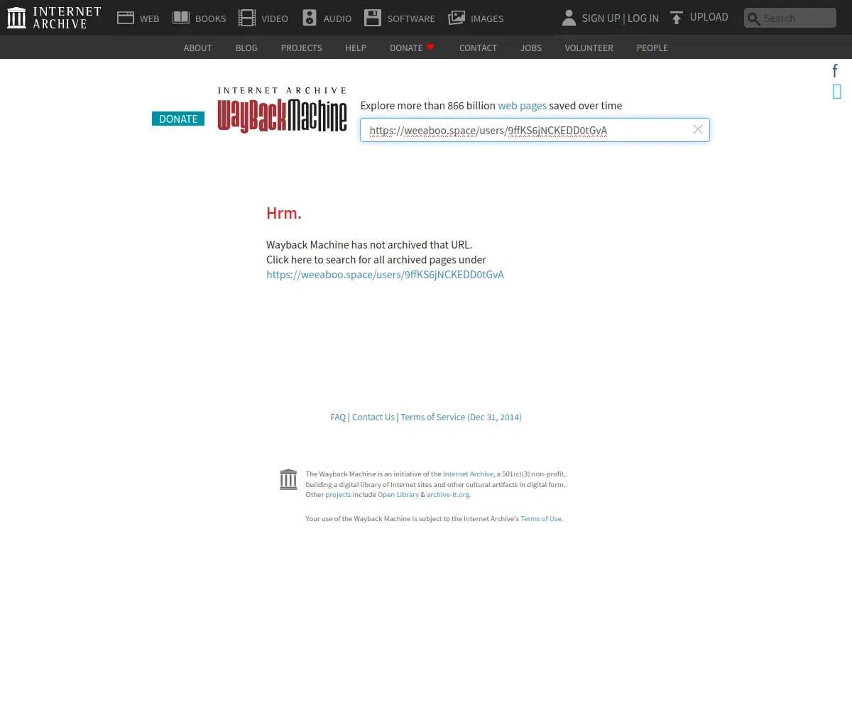
Task: Click the UPLOAD text link
Action: [x=709, y=17]
